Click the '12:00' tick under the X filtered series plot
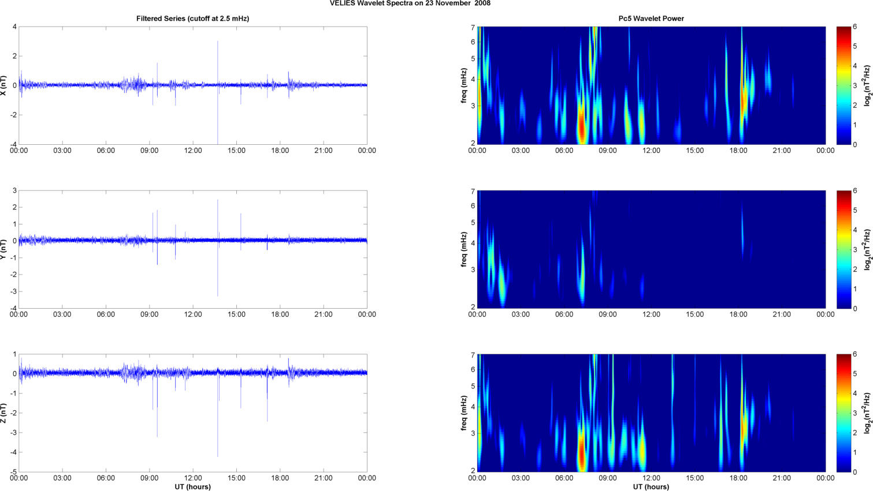This screenshot has width=873, height=491. coord(193,151)
